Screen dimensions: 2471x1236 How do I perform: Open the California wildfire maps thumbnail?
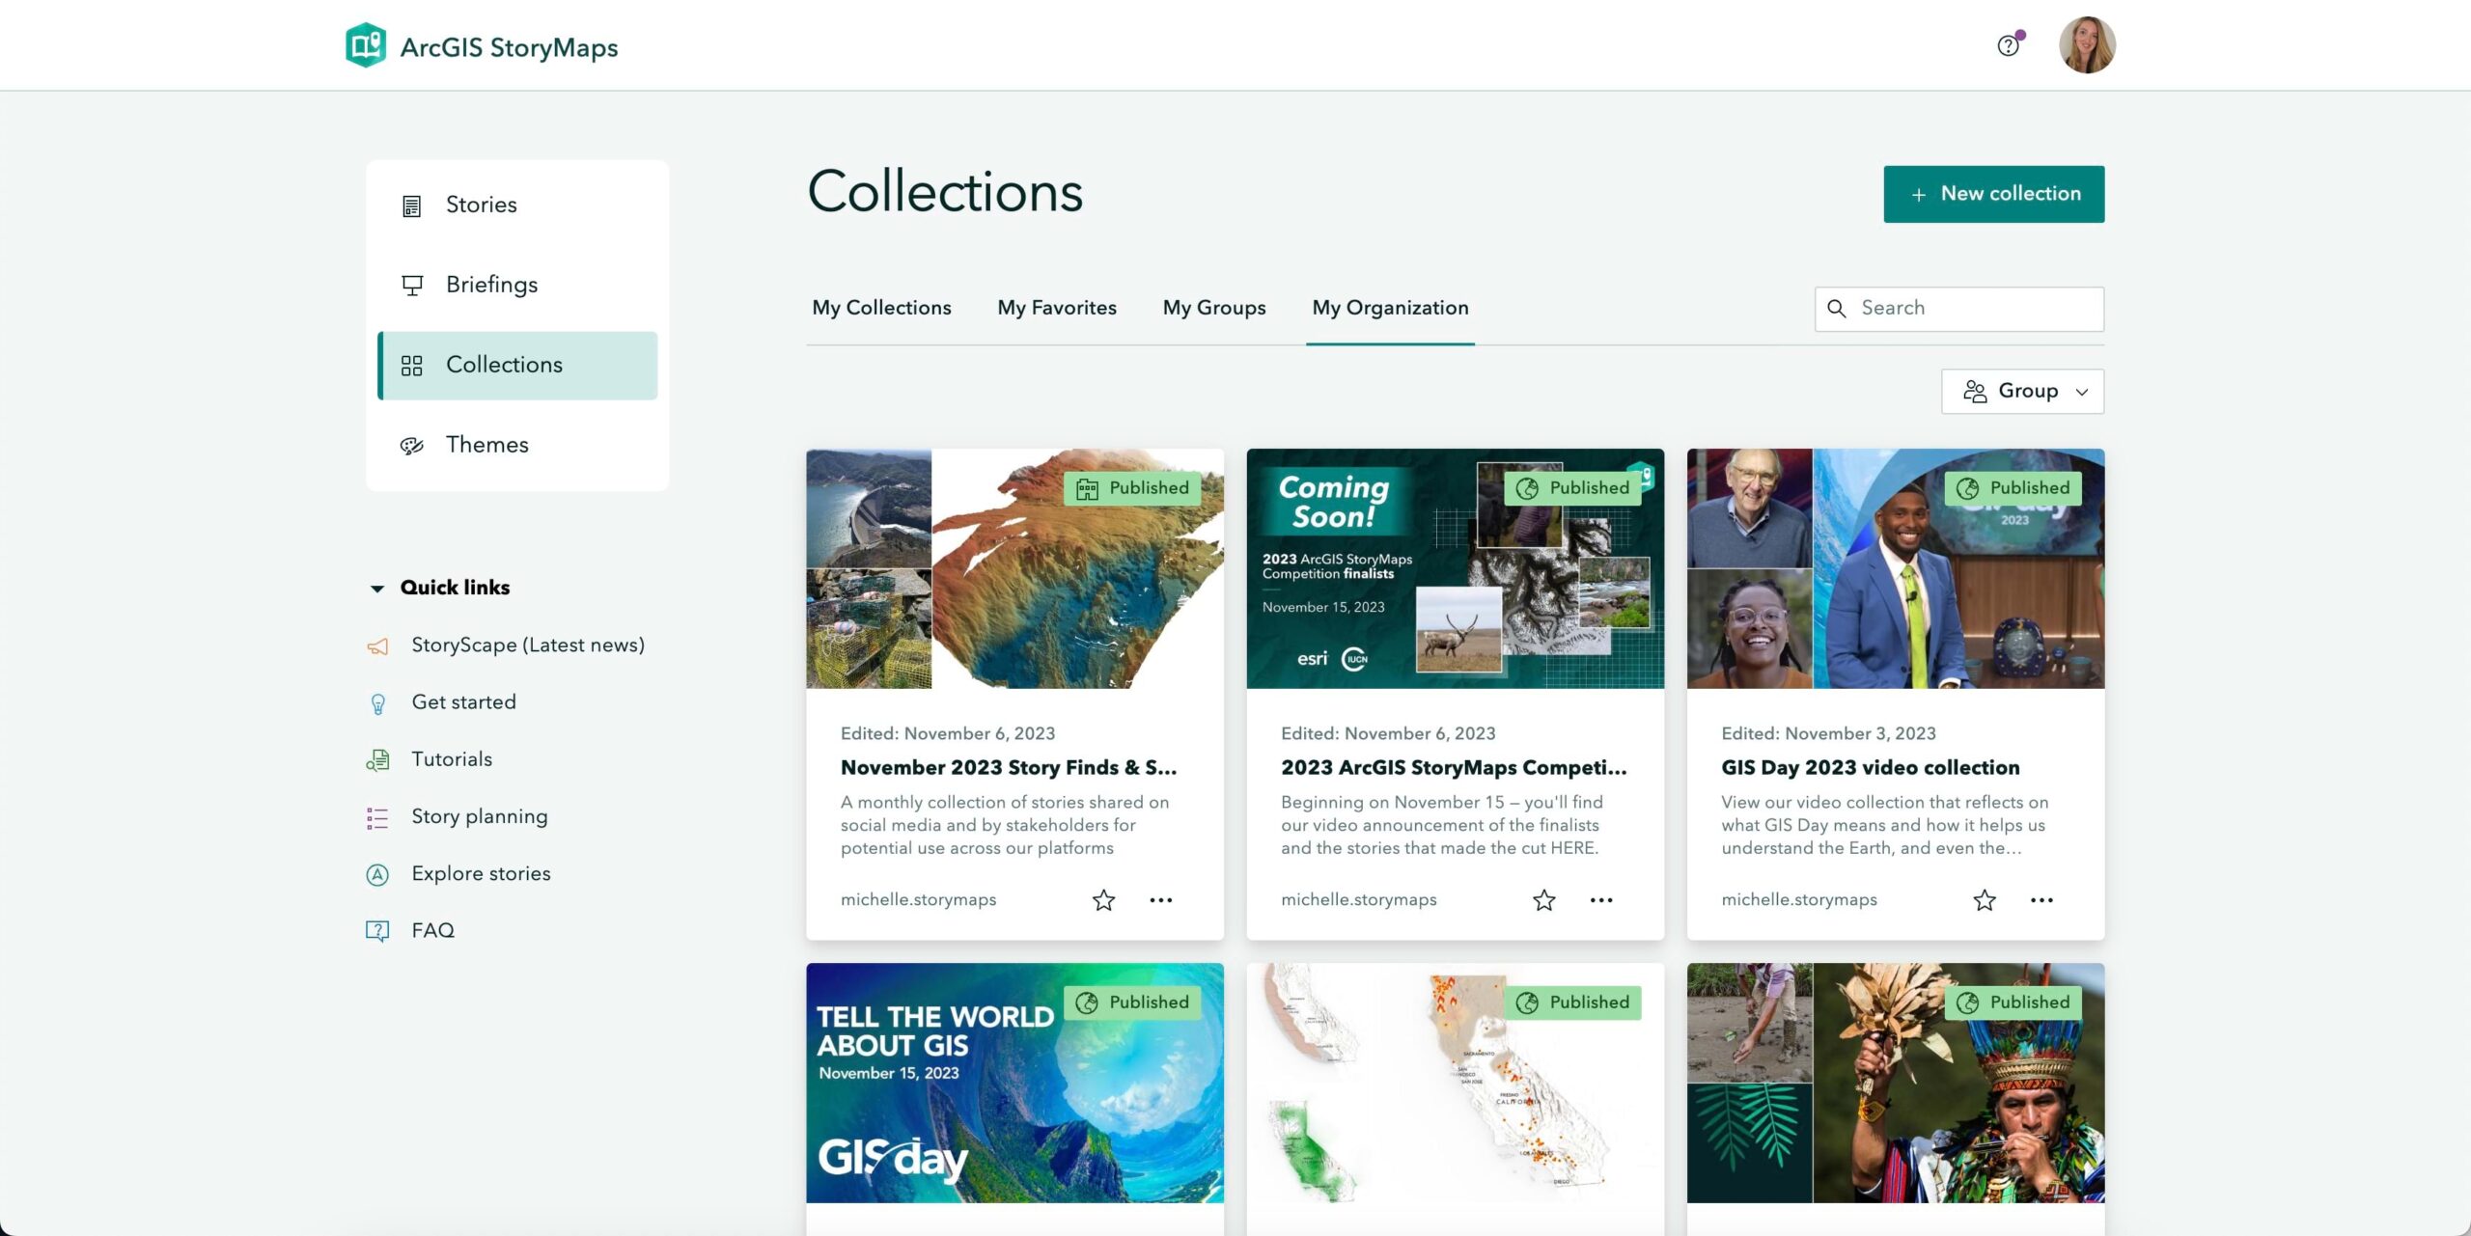point(1456,1083)
